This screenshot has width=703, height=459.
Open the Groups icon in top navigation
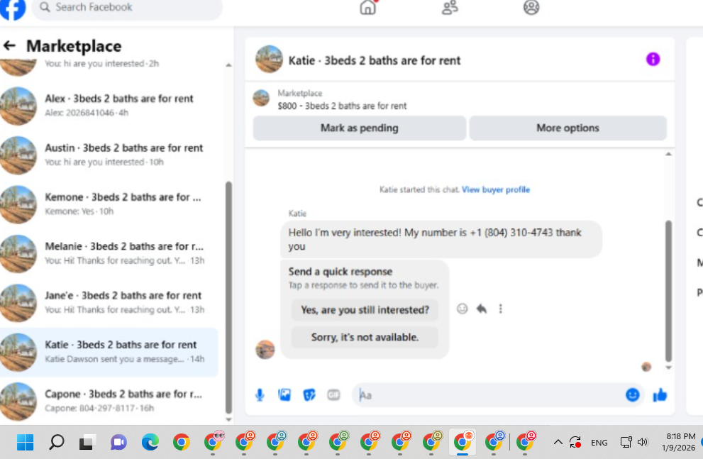click(531, 7)
